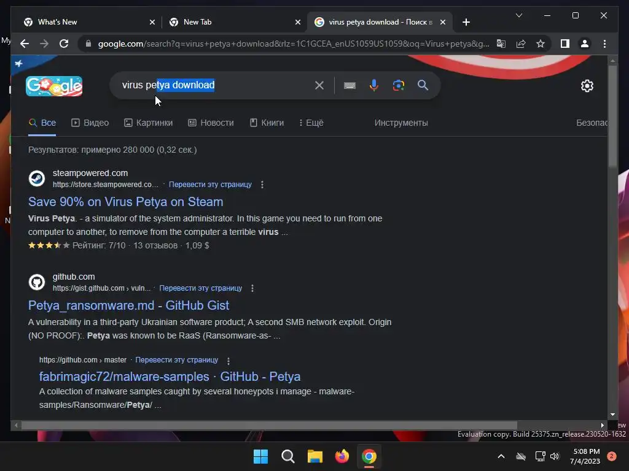This screenshot has height=471, width=629.
Task: Open Chrome side panel
Action: click(565, 44)
